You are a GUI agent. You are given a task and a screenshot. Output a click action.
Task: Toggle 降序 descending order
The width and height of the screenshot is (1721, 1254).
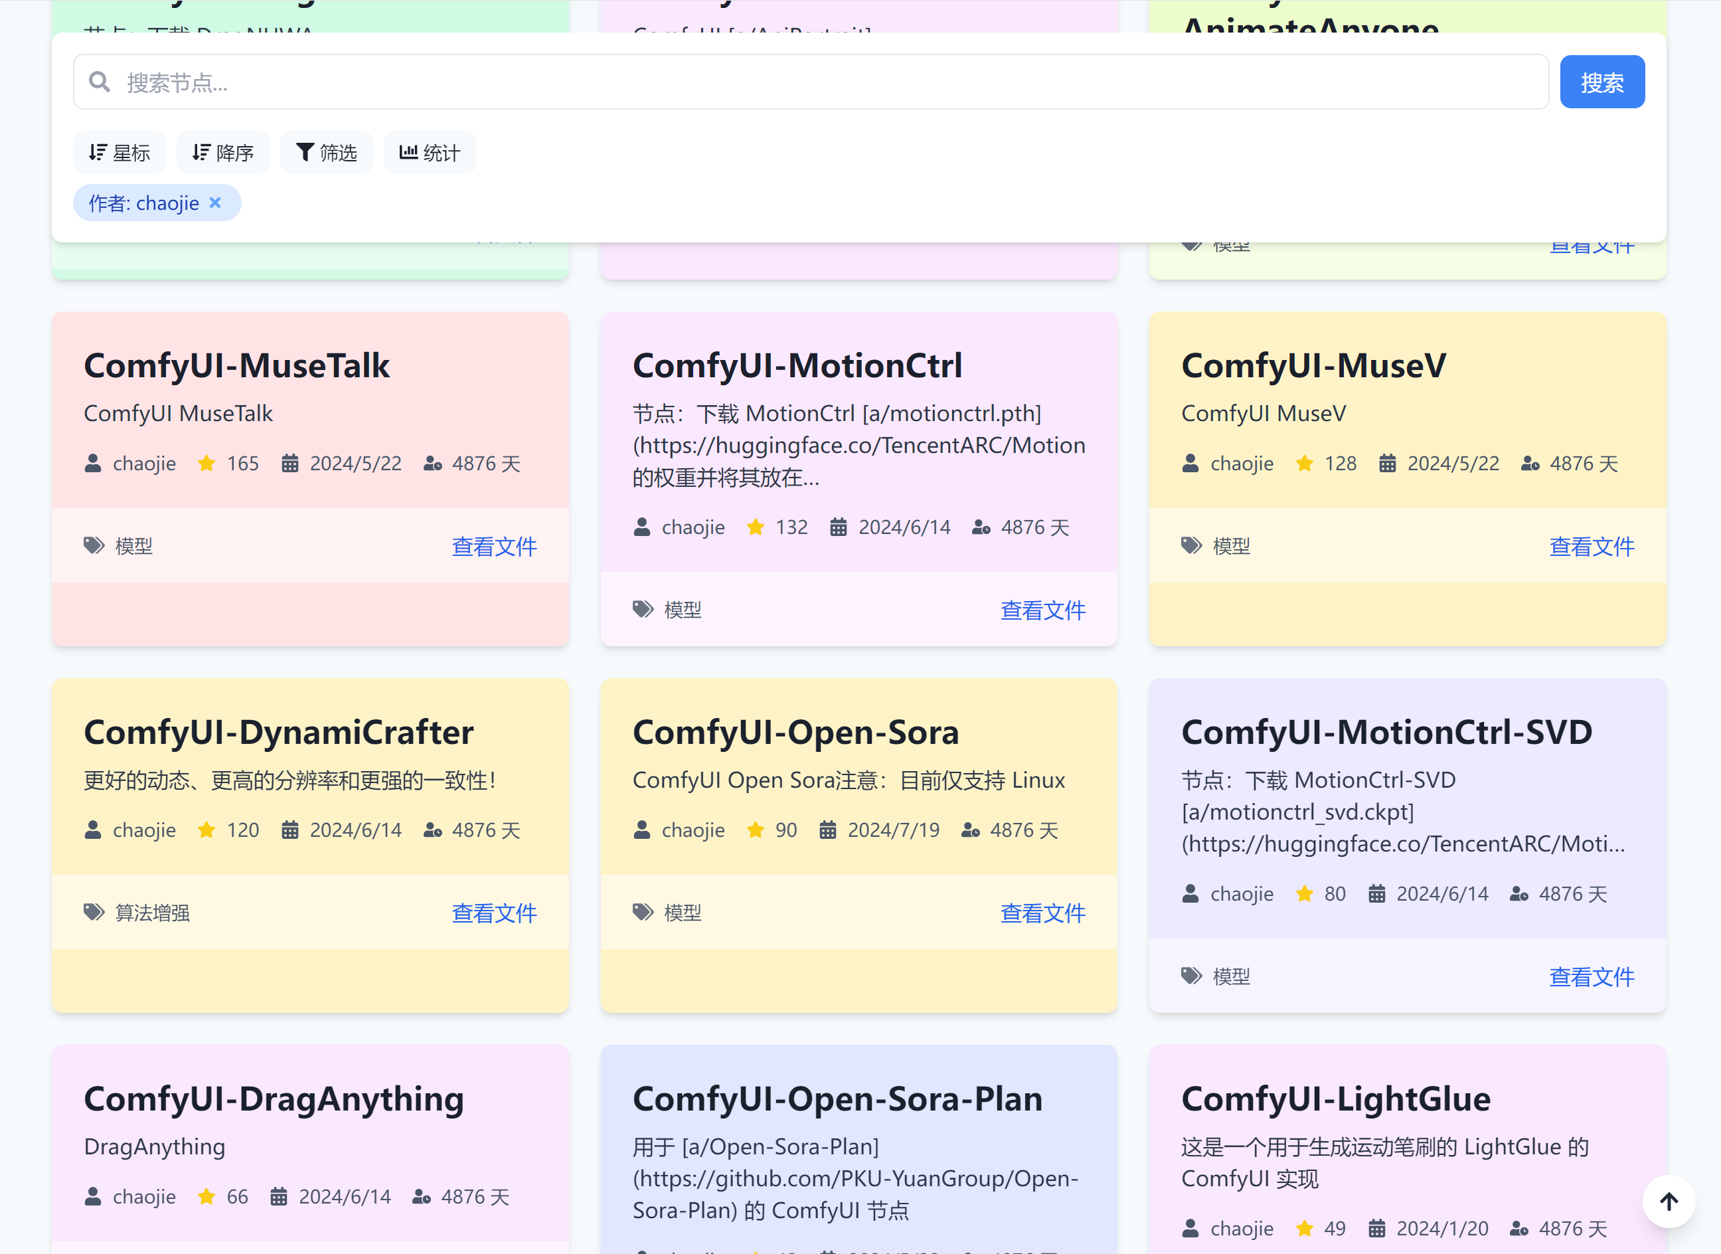222,153
